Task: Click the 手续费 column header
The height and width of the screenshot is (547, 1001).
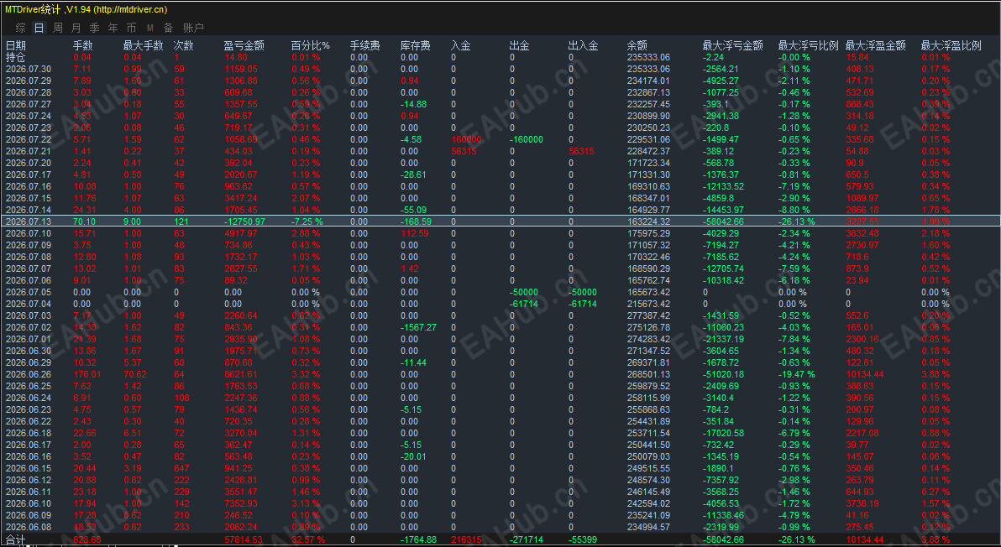Action: (365, 45)
